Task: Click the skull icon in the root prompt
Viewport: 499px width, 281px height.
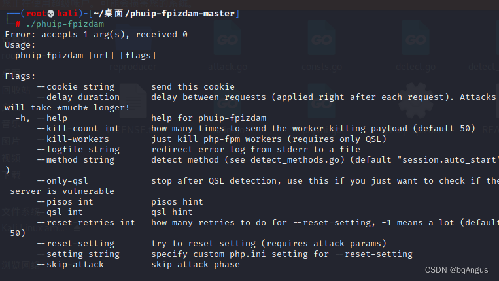Action: (50, 14)
